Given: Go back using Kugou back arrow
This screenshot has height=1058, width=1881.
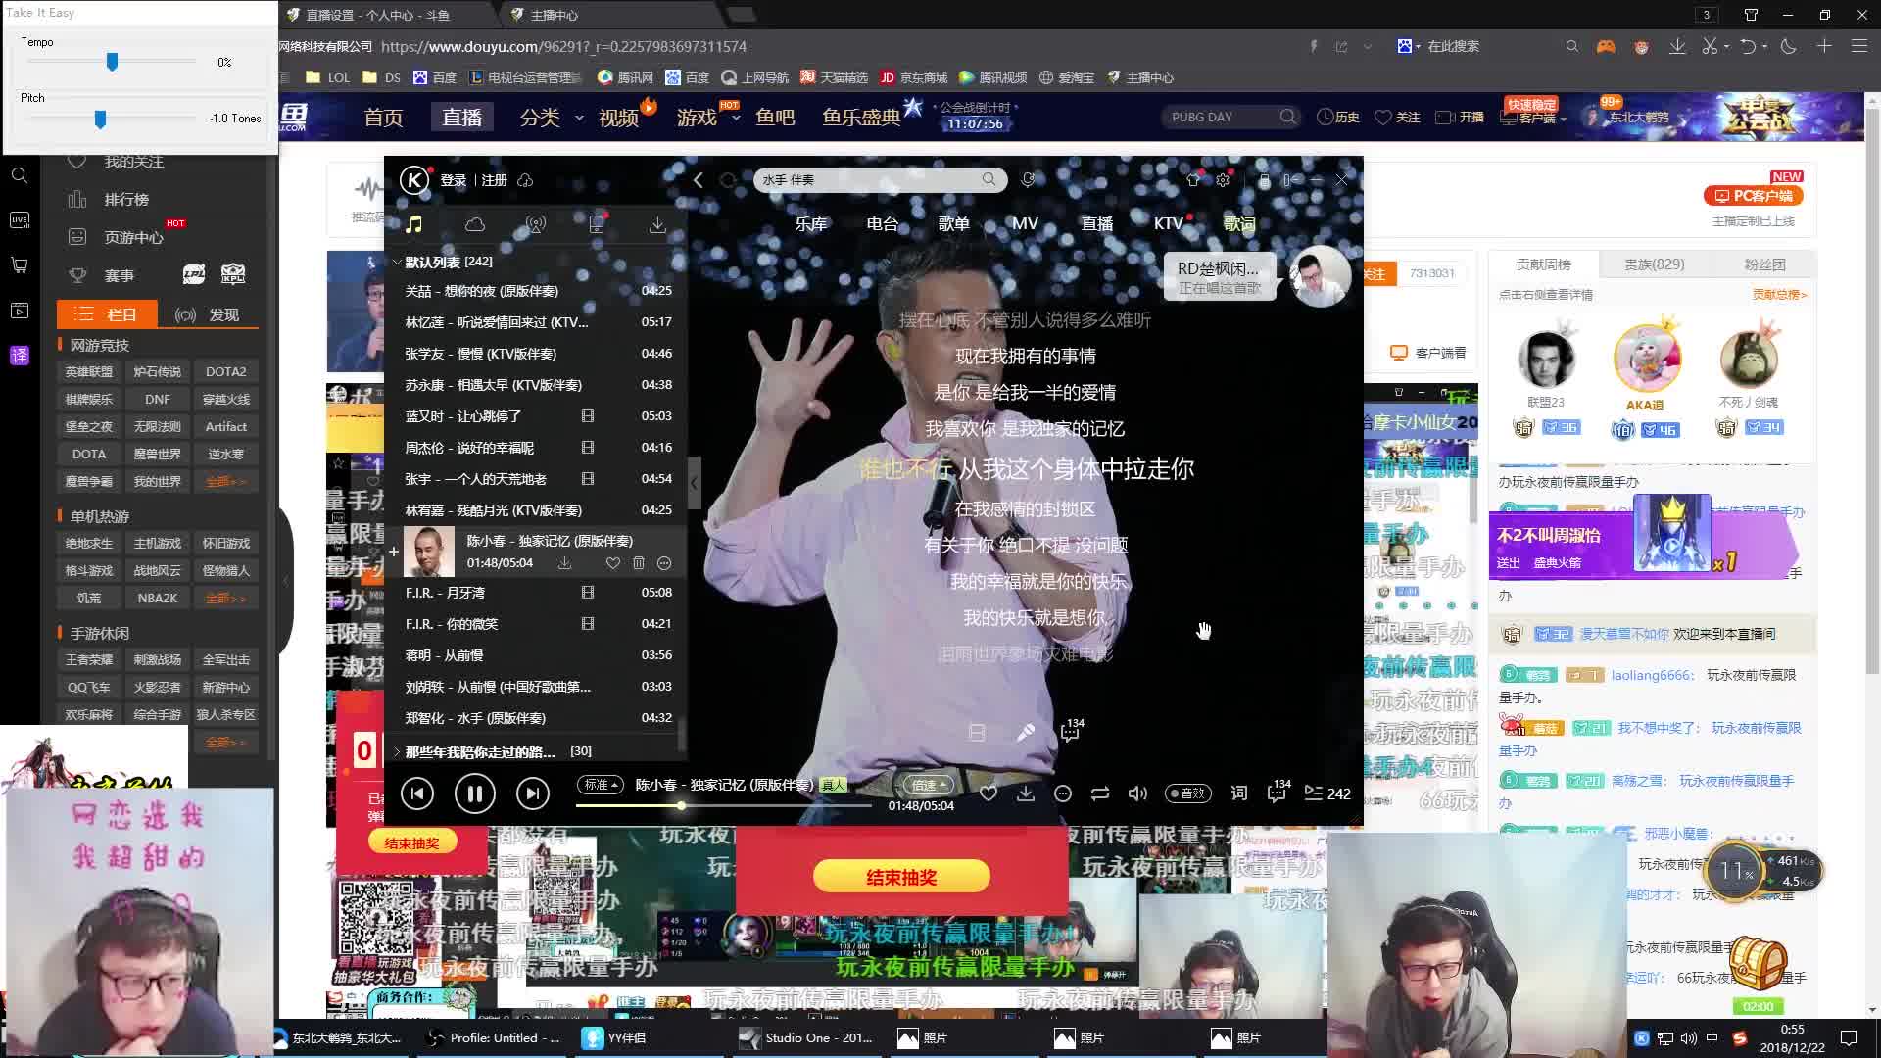Looking at the screenshot, I should tap(698, 180).
